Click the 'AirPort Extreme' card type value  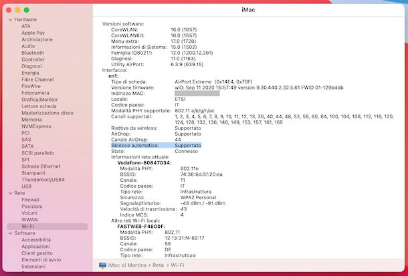tap(213, 82)
